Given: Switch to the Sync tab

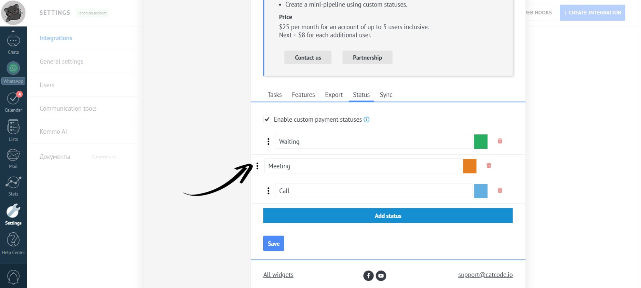Looking at the screenshot, I should [x=386, y=95].
